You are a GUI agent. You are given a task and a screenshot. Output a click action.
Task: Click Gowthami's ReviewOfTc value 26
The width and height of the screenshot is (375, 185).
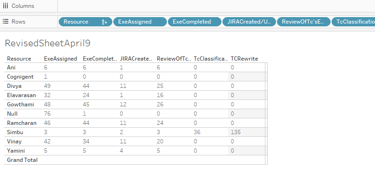click(x=160, y=105)
